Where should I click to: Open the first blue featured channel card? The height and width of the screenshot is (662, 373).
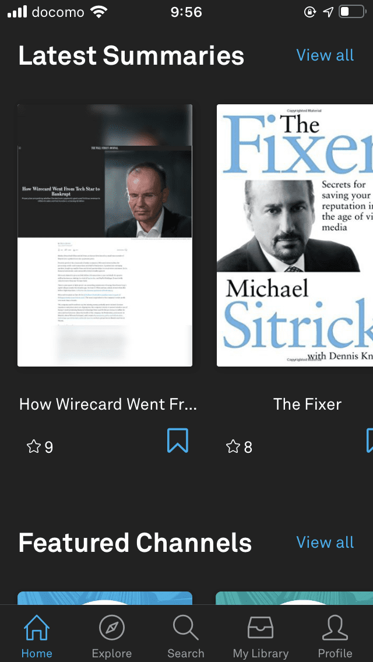coord(105,598)
